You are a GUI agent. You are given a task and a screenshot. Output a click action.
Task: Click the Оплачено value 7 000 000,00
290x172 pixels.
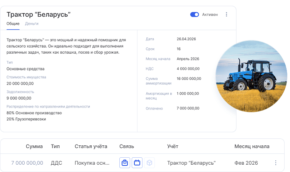coord(188,108)
